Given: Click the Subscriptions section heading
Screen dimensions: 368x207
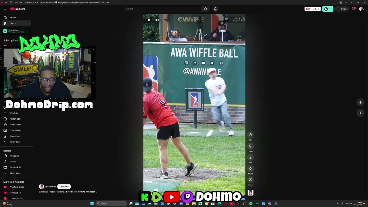Looking at the screenshot, I should tap(10, 41).
